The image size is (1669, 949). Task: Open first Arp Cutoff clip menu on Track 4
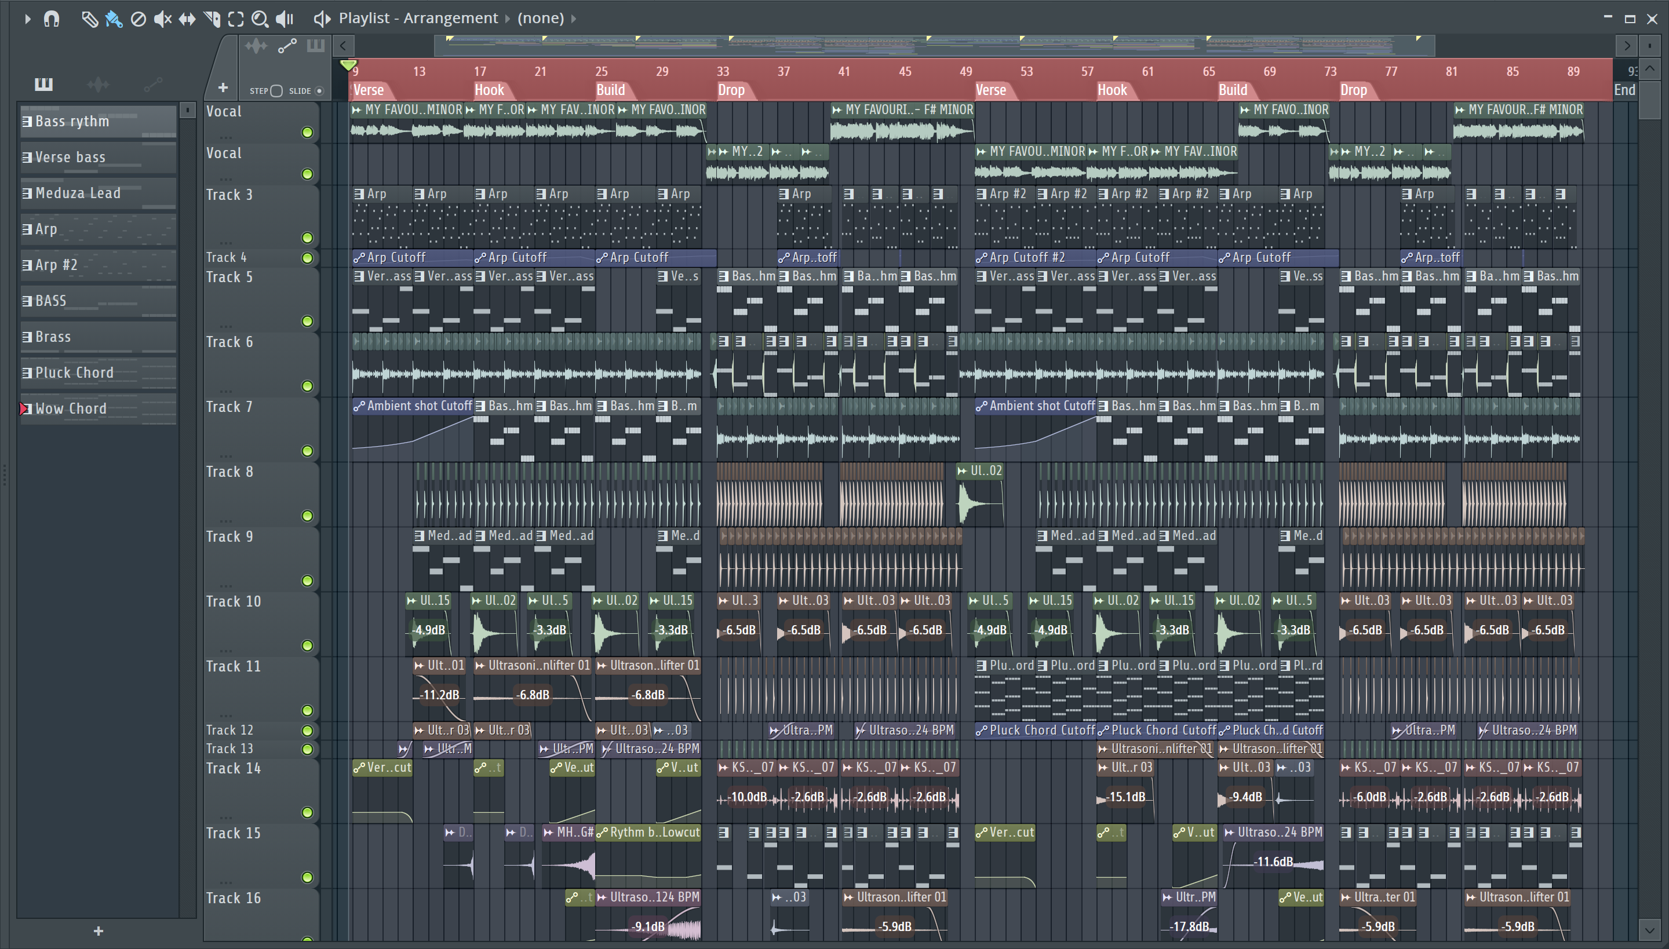pos(359,258)
